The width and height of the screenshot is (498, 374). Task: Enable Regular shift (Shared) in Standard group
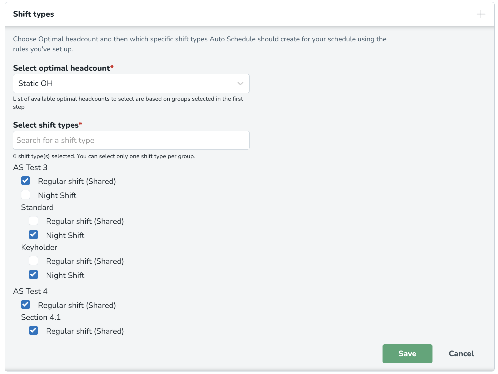[34, 221]
